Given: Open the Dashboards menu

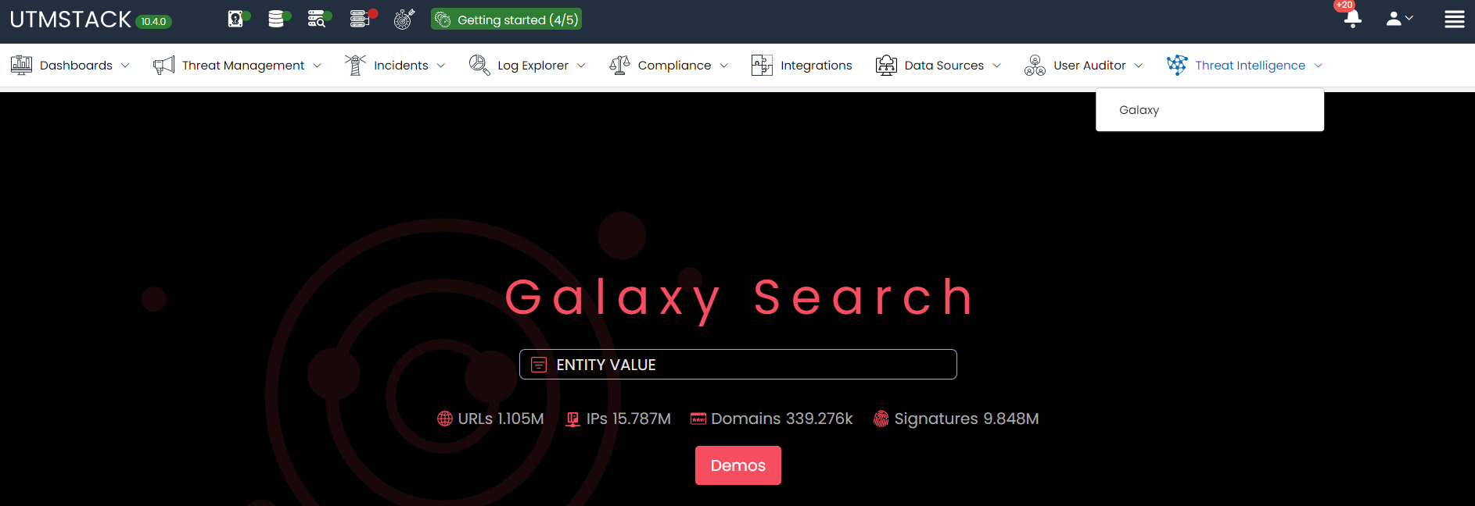Looking at the screenshot, I should click(x=76, y=66).
